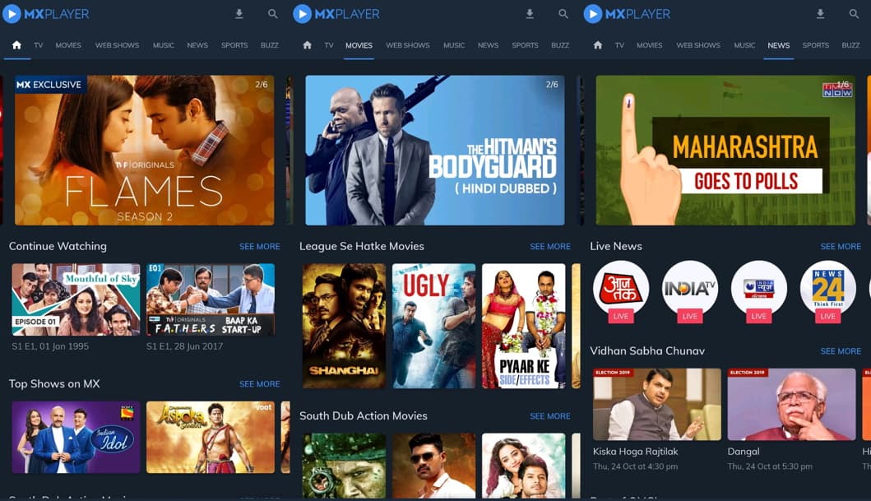
Task: Expand Vidhan Sabha Chunav with See More
Action: click(x=841, y=351)
